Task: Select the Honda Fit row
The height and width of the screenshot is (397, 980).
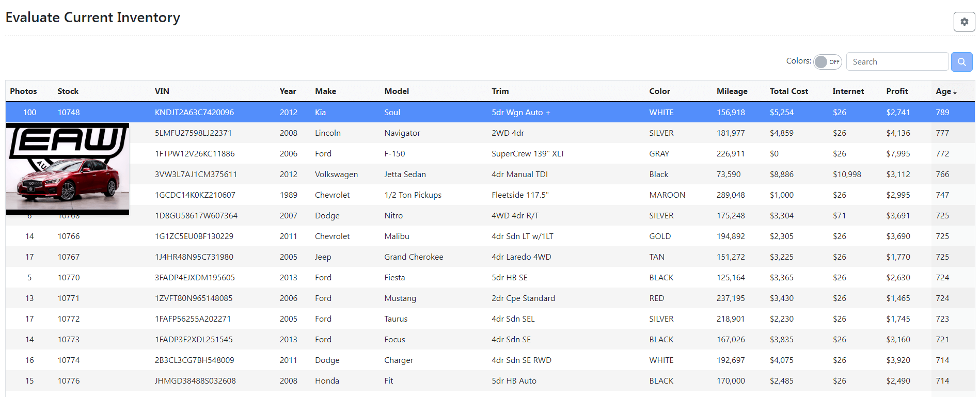Action: [x=388, y=381]
